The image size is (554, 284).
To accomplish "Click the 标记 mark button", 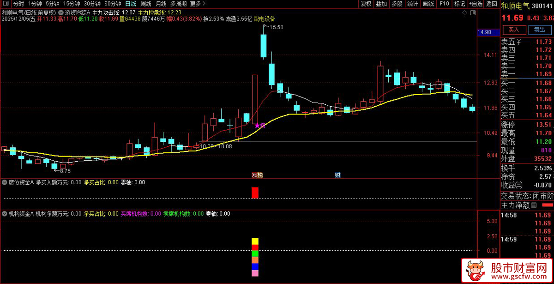I will point(459,4).
